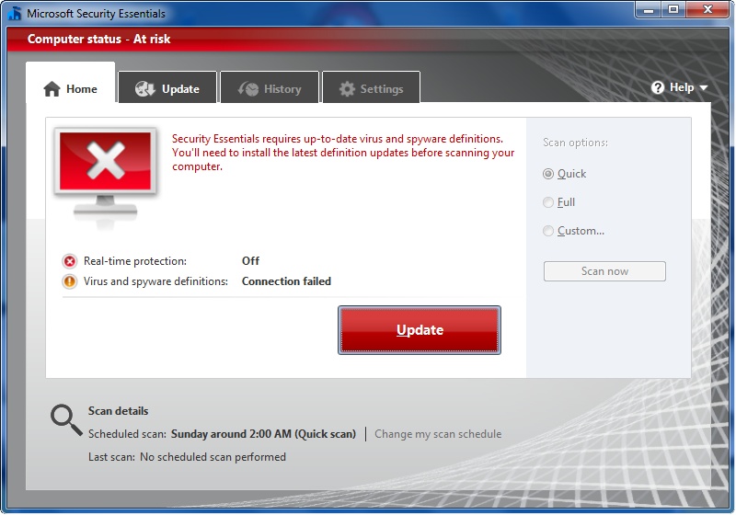Click the Home tab house icon
736x515 pixels.
coord(52,88)
